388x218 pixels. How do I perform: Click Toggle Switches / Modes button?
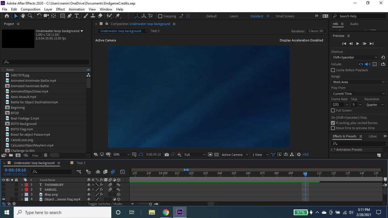point(105,204)
